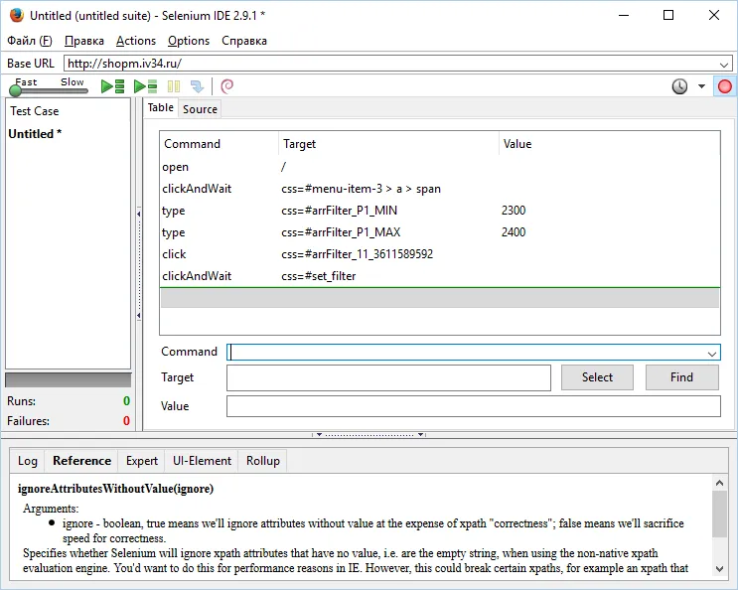Maximize the Selenium IDE window
This screenshot has width=738, height=590.
(x=667, y=16)
